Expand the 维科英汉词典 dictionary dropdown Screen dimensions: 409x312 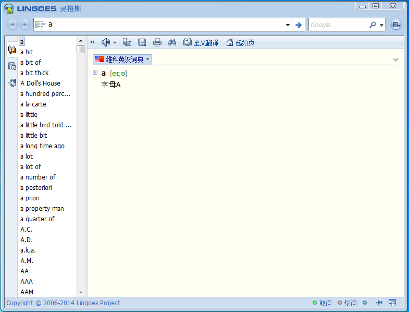[x=147, y=59]
